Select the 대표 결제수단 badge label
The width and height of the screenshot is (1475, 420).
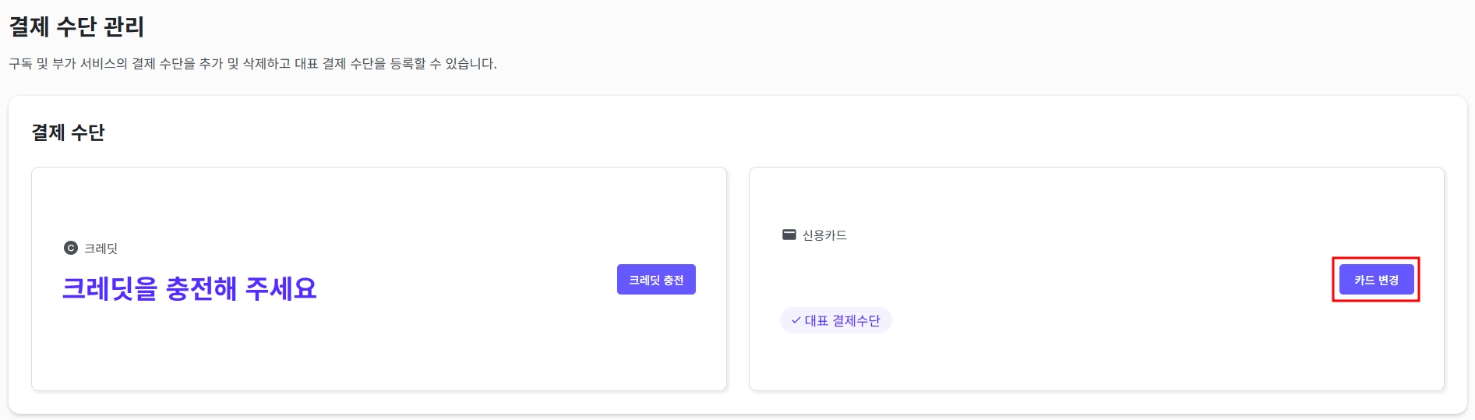coord(842,320)
